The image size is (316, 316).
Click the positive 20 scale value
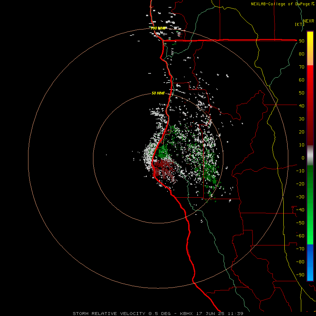point(302,132)
